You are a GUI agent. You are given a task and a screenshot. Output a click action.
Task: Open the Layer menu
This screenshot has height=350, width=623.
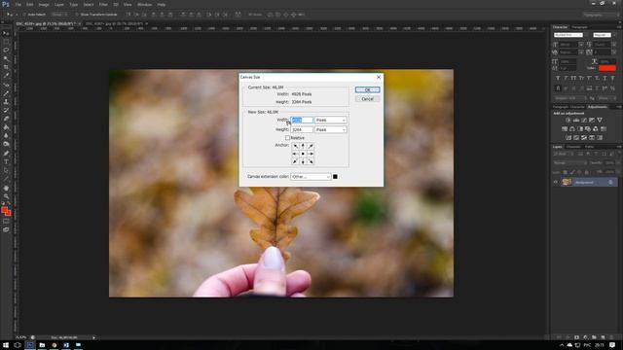coord(59,4)
